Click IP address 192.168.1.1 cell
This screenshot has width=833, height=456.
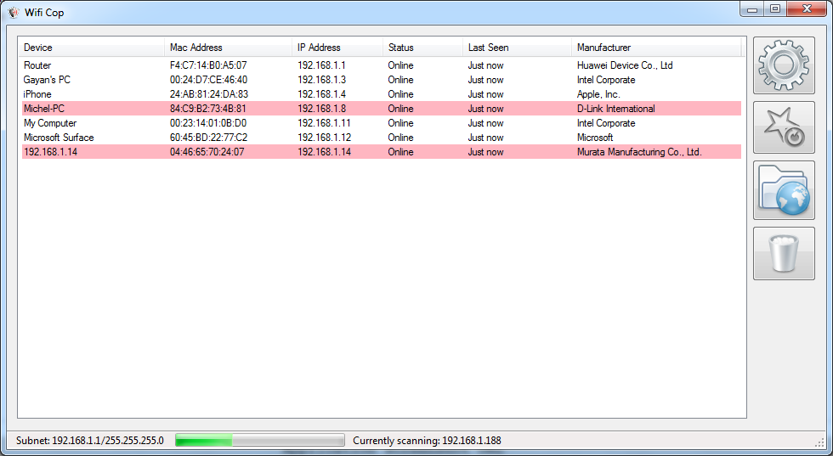click(x=321, y=65)
